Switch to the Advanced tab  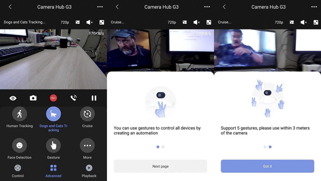pos(53,171)
